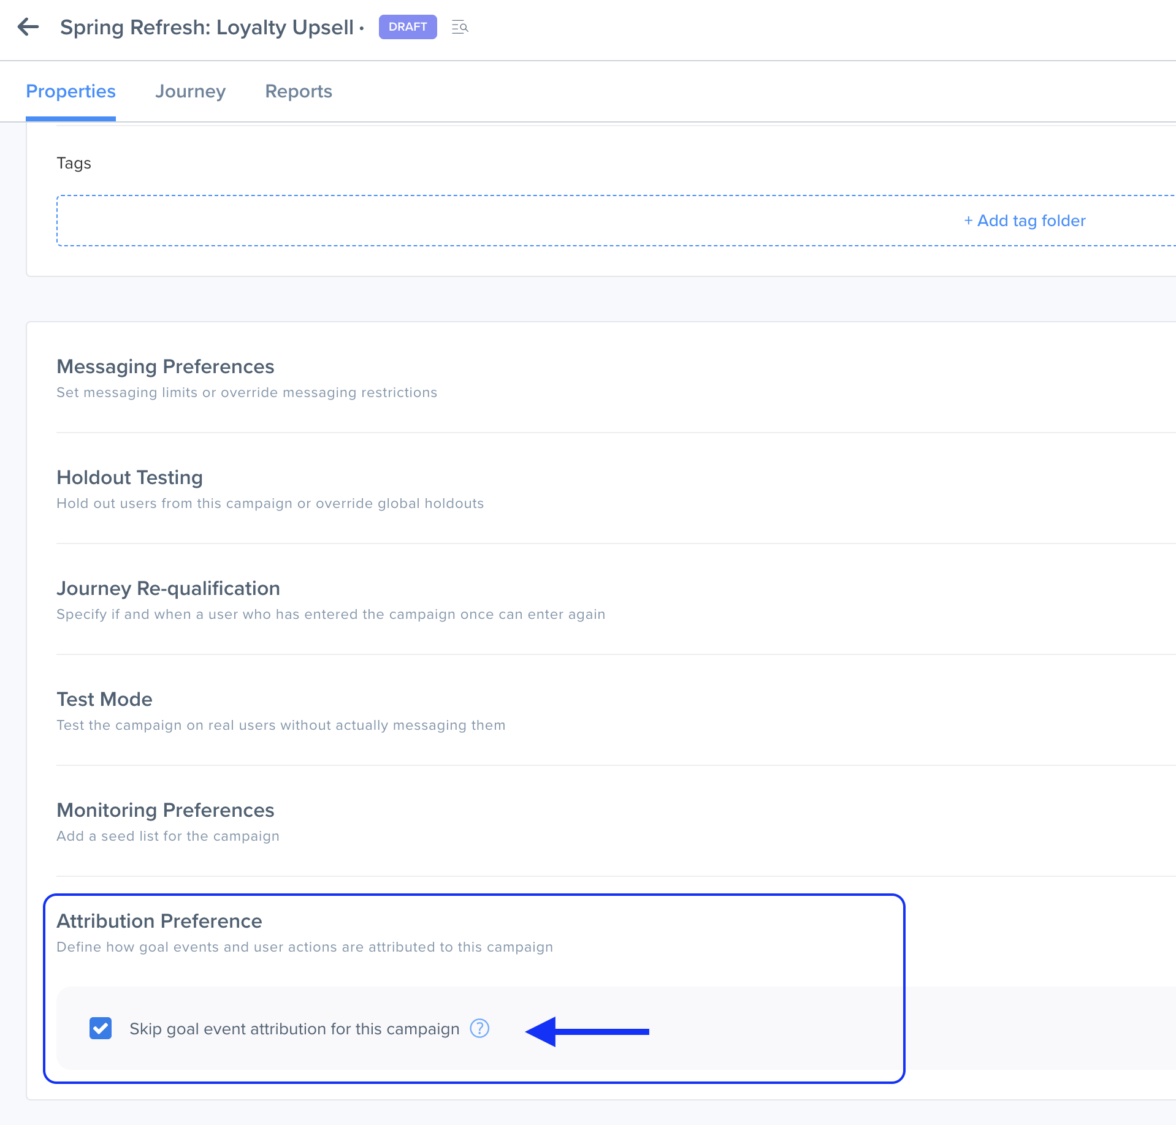Expand Monitoring Preferences section
The height and width of the screenshot is (1125, 1176).
tap(166, 810)
